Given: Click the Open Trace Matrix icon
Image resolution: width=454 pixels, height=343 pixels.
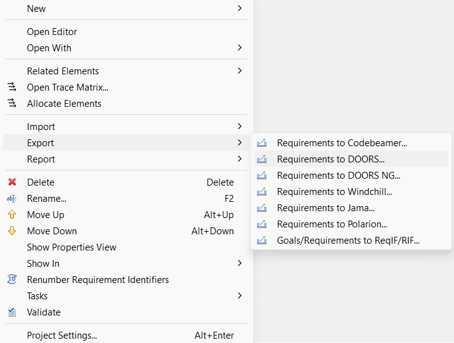Looking at the screenshot, I should coord(12,87).
